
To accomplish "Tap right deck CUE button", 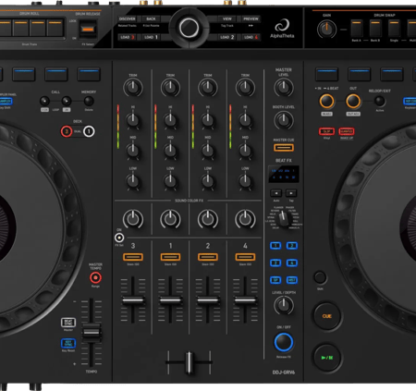I will 327,316.
